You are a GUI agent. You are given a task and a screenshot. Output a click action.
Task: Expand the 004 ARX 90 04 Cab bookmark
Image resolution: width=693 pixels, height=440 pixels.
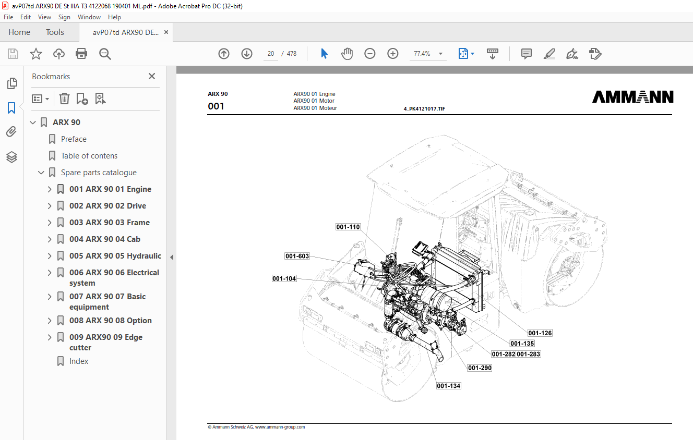[x=50, y=239]
